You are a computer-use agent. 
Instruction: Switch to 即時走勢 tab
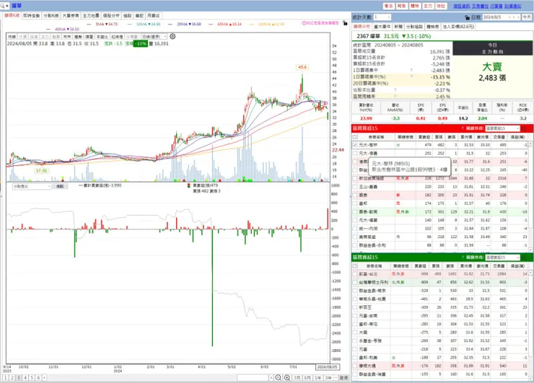[32, 16]
